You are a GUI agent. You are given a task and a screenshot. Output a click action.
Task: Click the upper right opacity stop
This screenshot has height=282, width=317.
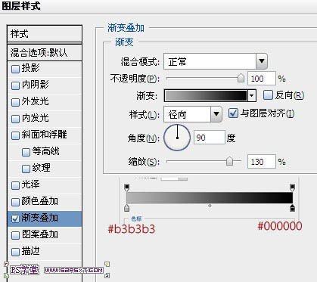292,187
